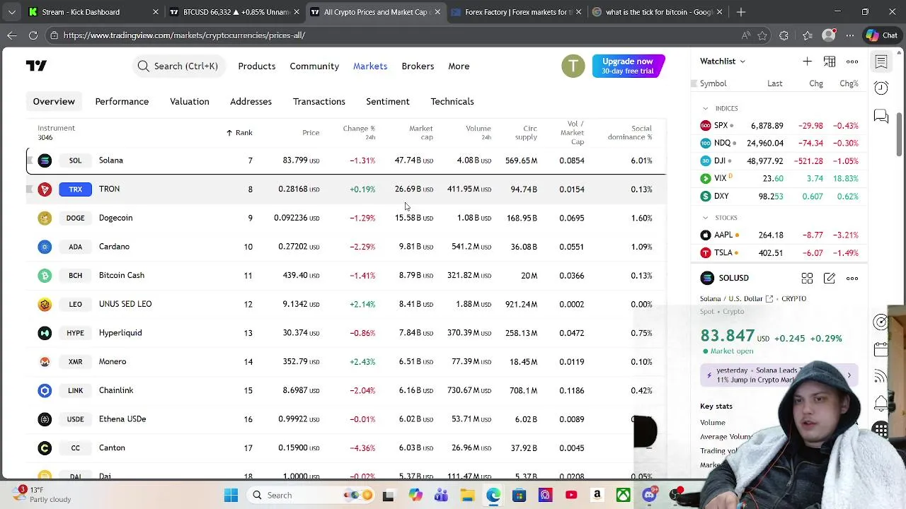Open the calendar icon in right sidebar

pos(881,349)
